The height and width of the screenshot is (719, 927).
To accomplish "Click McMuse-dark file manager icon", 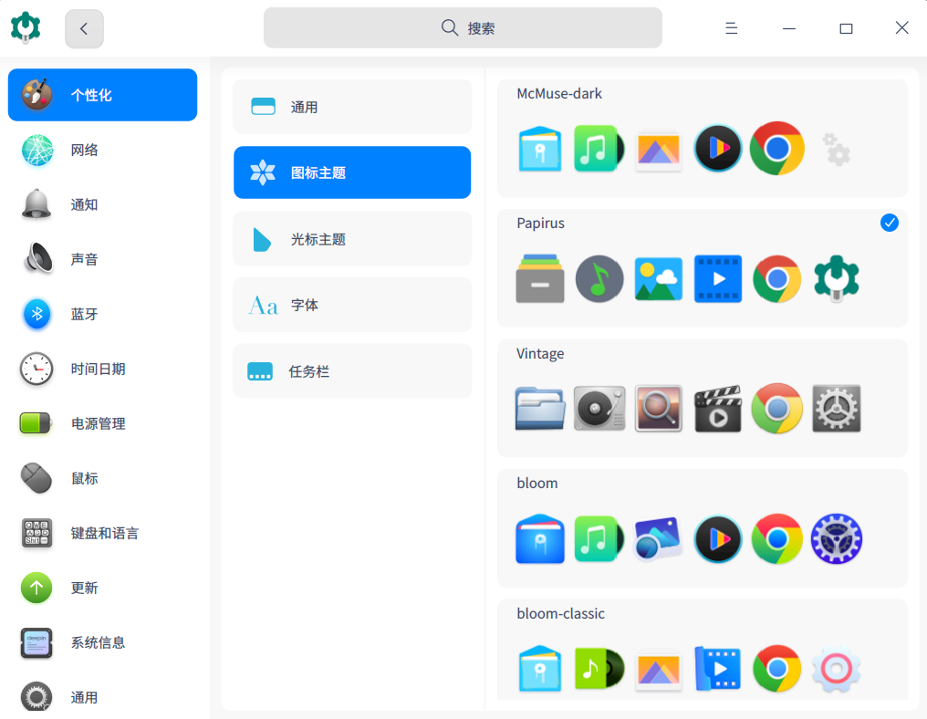I will tap(540, 149).
